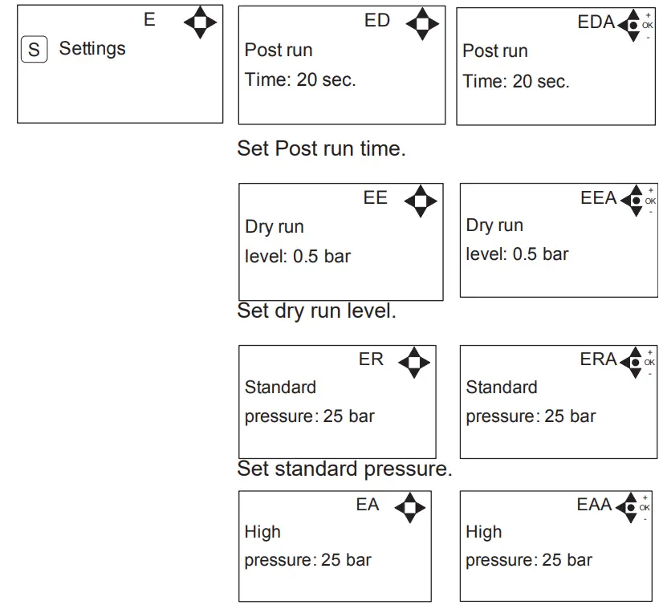Select the Post run time value on screen ED
Screen dimensions: 659x605
click(300, 80)
